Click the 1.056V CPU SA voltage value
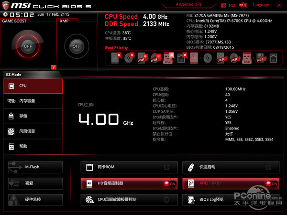Viewport: 287px width, 215px height. coord(232,111)
